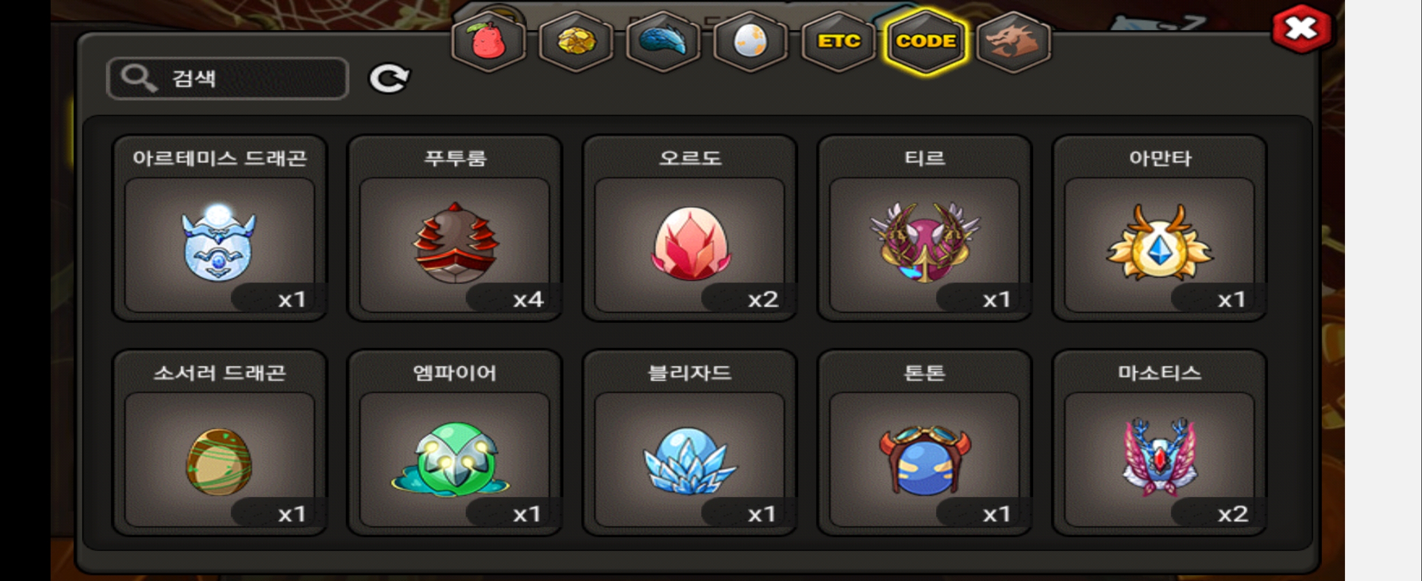This screenshot has width=1422, height=581.
Task: Choose the 블리자드 ice crystal egg
Action: 690,443
